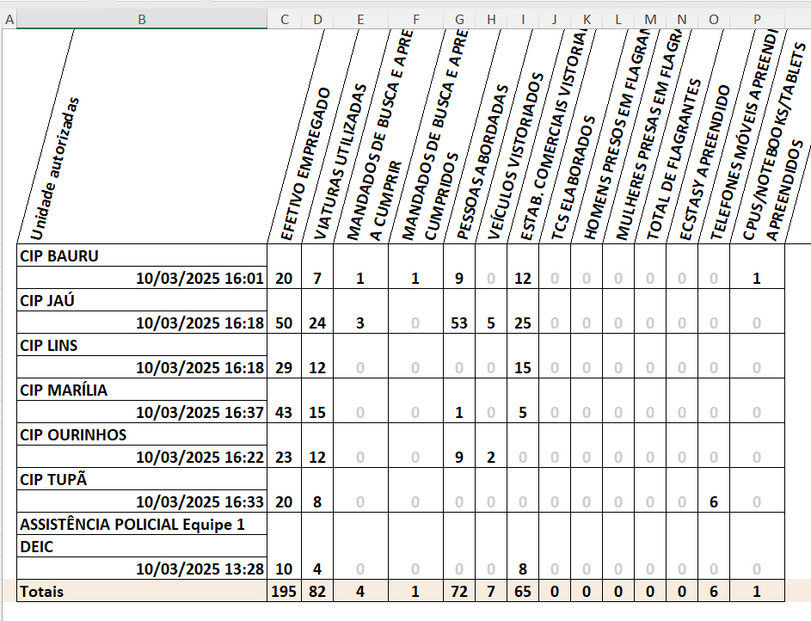
Task: Select the CIP MARÍLIA cell
Action: (x=142, y=390)
